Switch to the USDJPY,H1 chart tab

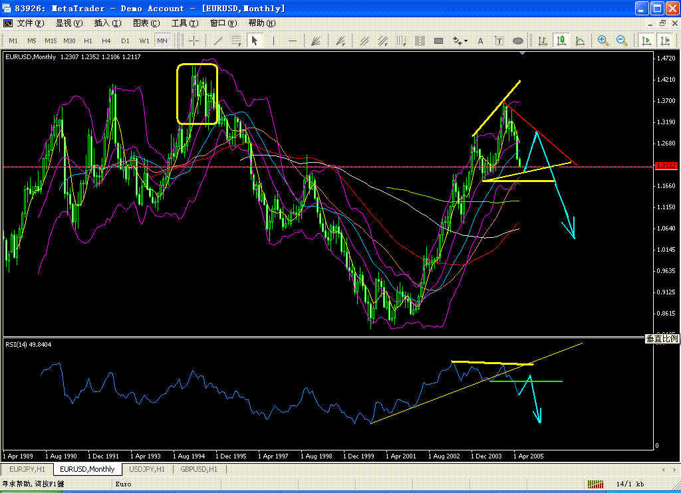coord(148,469)
